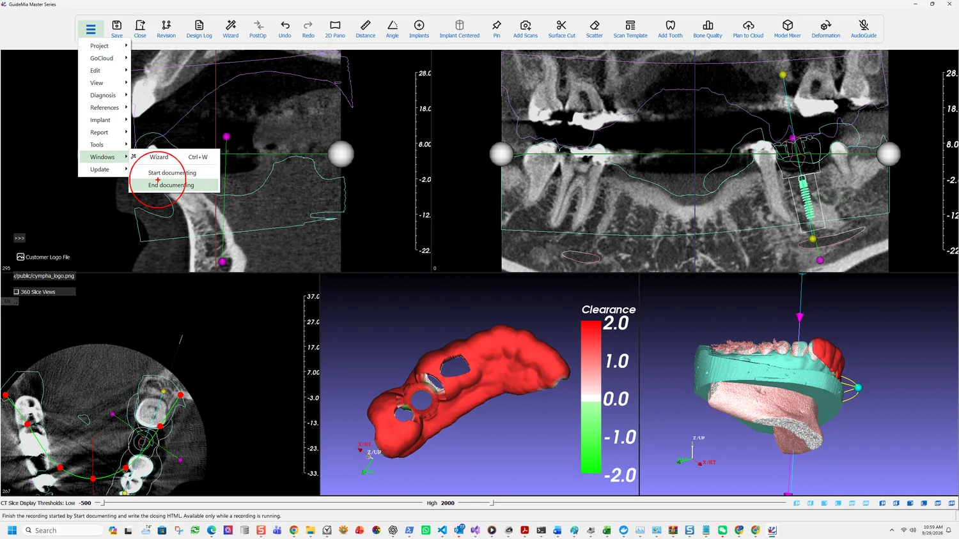Click the Customer Logo File button
The width and height of the screenshot is (959, 539).
[x=43, y=257]
